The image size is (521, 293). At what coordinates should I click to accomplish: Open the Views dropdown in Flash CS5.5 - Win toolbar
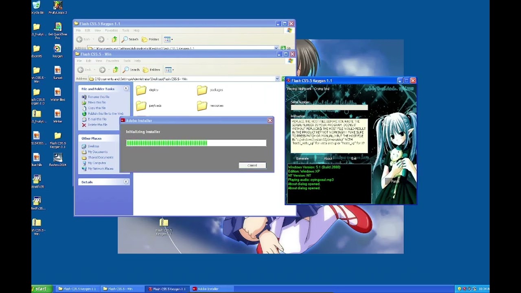pos(169,70)
